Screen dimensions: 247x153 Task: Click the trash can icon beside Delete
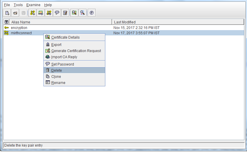[48, 70]
